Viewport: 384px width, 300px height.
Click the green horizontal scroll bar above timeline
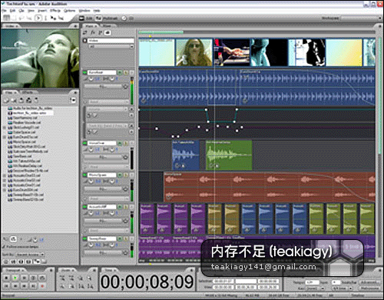tap(161, 32)
